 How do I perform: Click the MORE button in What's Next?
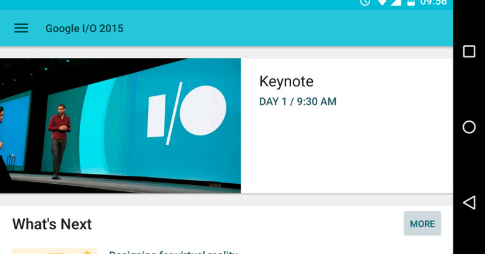coord(422,224)
